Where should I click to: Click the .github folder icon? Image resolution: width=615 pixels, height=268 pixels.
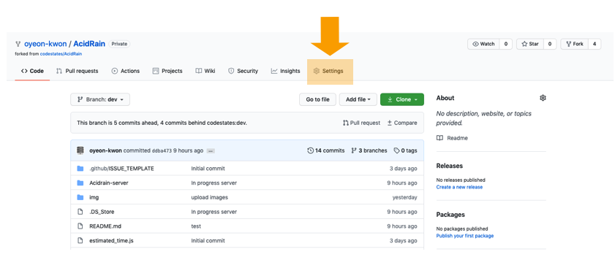pyautogui.click(x=80, y=169)
